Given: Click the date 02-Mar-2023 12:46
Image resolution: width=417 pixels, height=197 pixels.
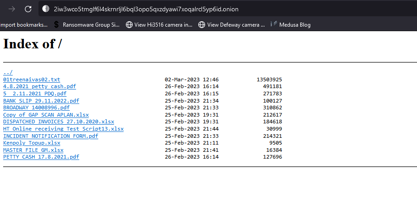Looking at the screenshot, I should [192, 80].
